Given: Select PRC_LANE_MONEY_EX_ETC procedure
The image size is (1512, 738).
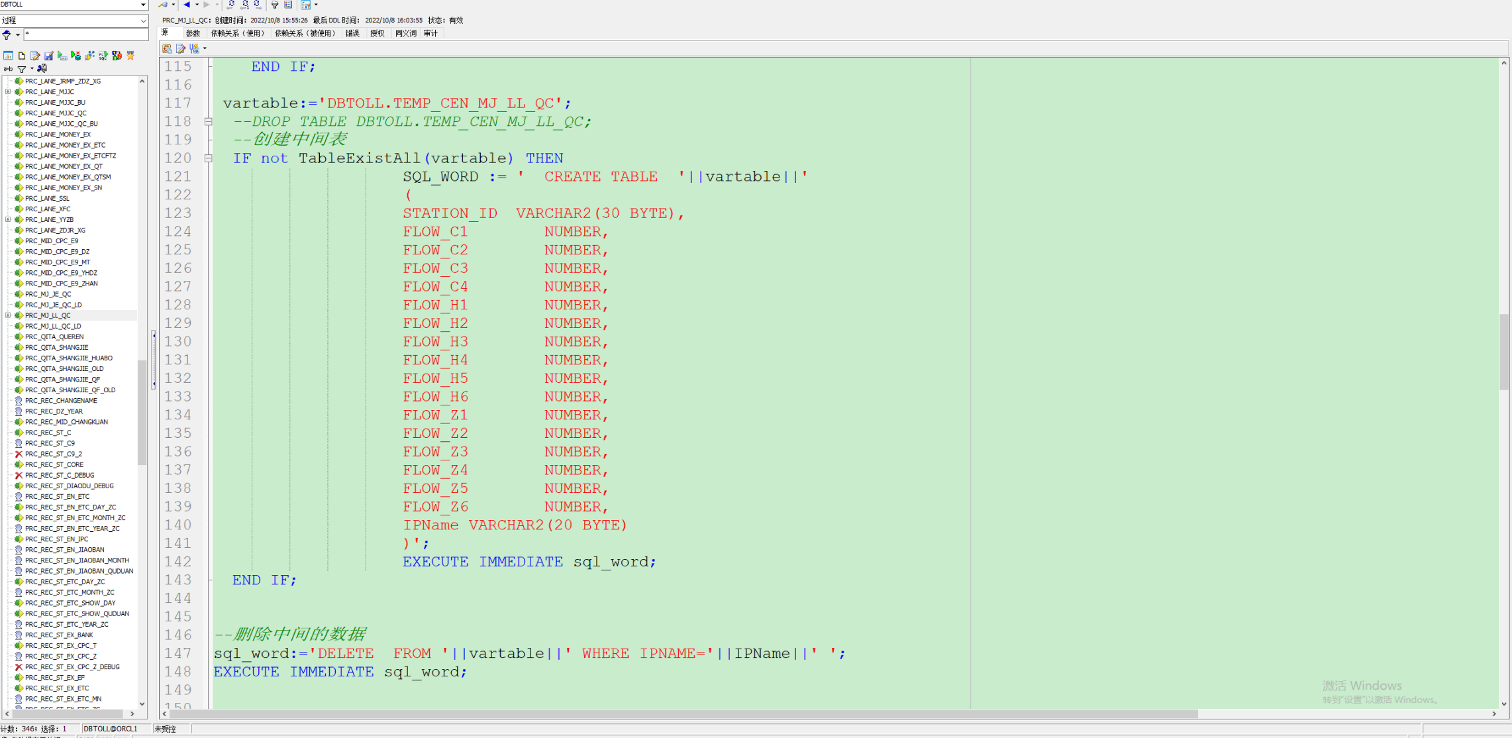Looking at the screenshot, I should click(65, 145).
